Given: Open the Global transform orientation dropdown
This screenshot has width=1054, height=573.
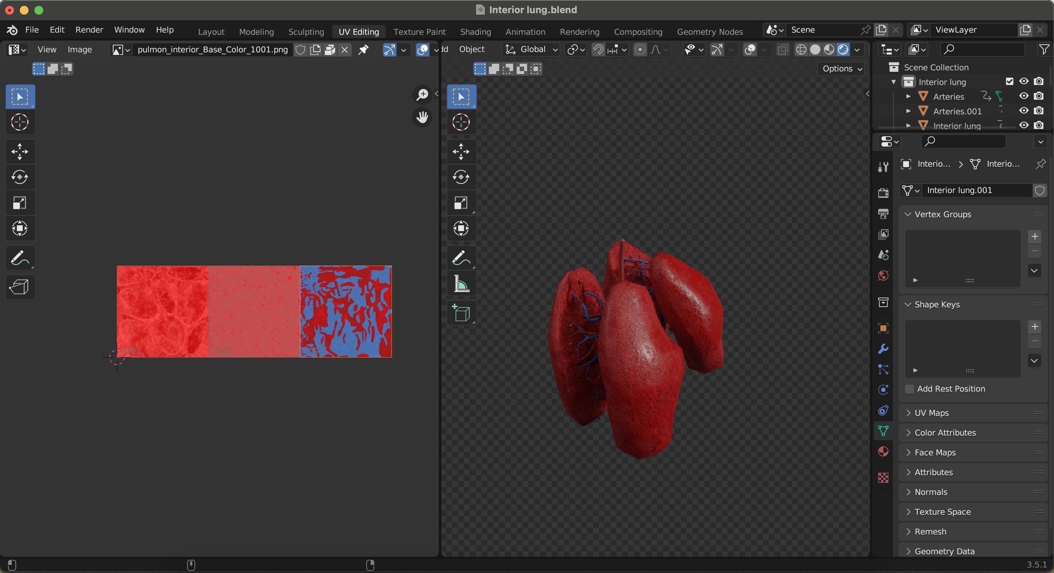Looking at the screenshot, I should click(532, 50).
